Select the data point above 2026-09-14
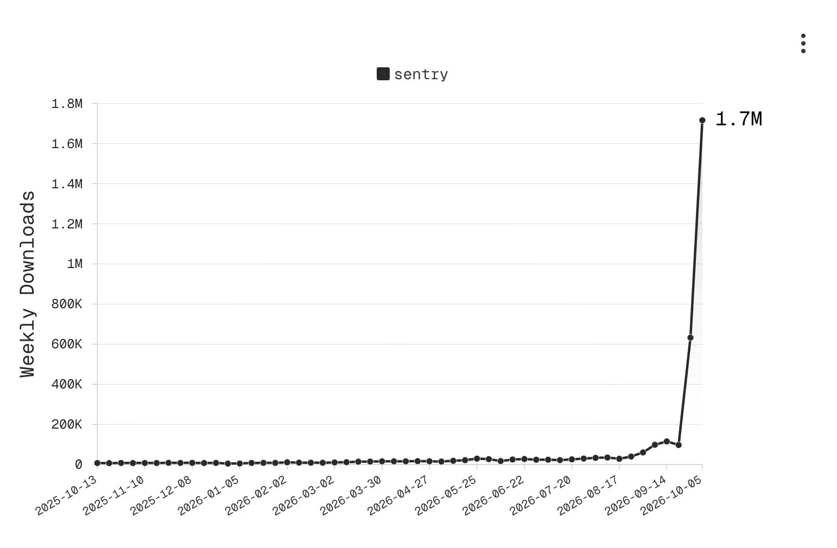Viewport: 837px width, 548px height. 667,442
